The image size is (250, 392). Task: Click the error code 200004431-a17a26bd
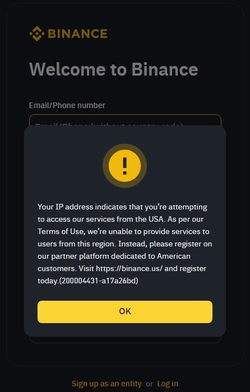(99, 281)
